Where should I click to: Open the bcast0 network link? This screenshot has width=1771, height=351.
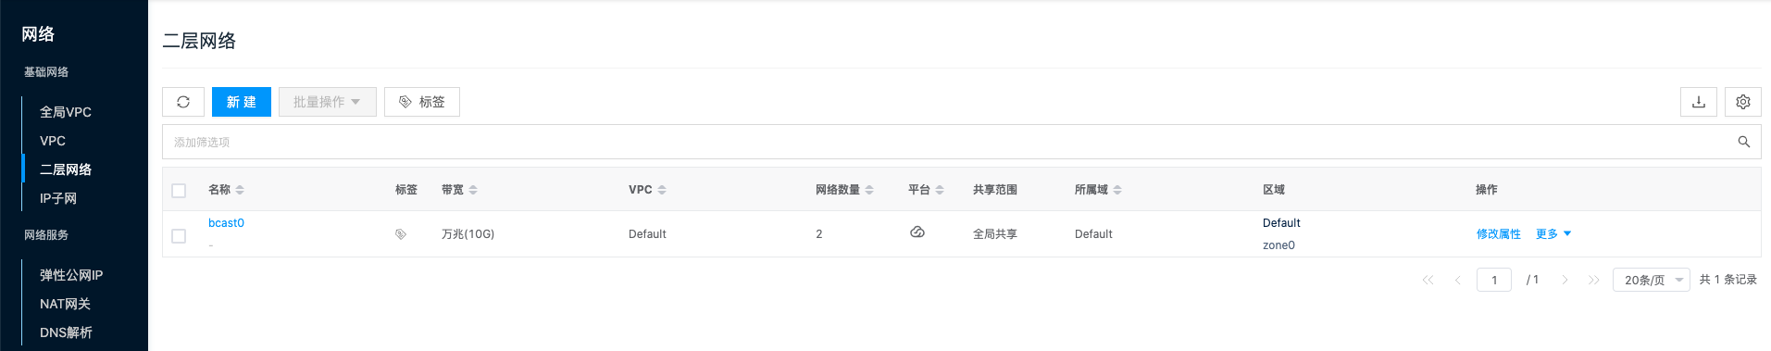pos(226,223)
